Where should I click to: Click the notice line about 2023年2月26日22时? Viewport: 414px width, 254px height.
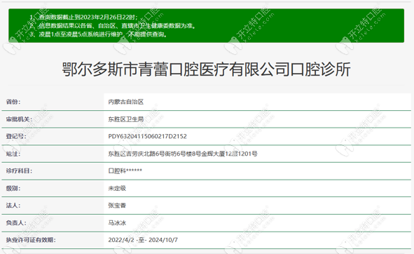(x=83, y=18)
